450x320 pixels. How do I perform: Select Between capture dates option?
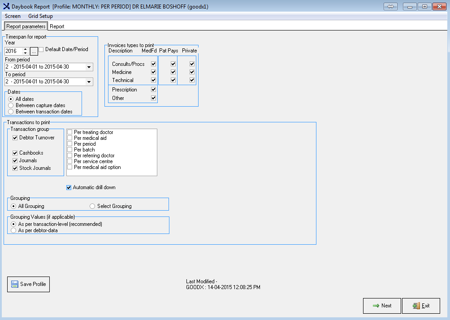pyautogui.click(x=11, y=105)
